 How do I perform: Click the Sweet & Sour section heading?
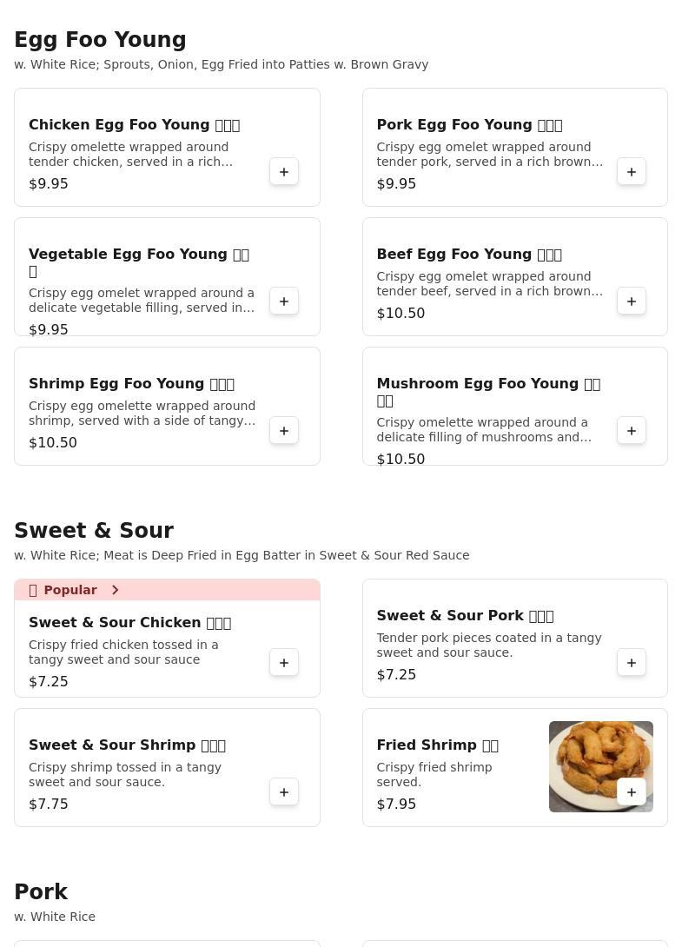point(94,531)
